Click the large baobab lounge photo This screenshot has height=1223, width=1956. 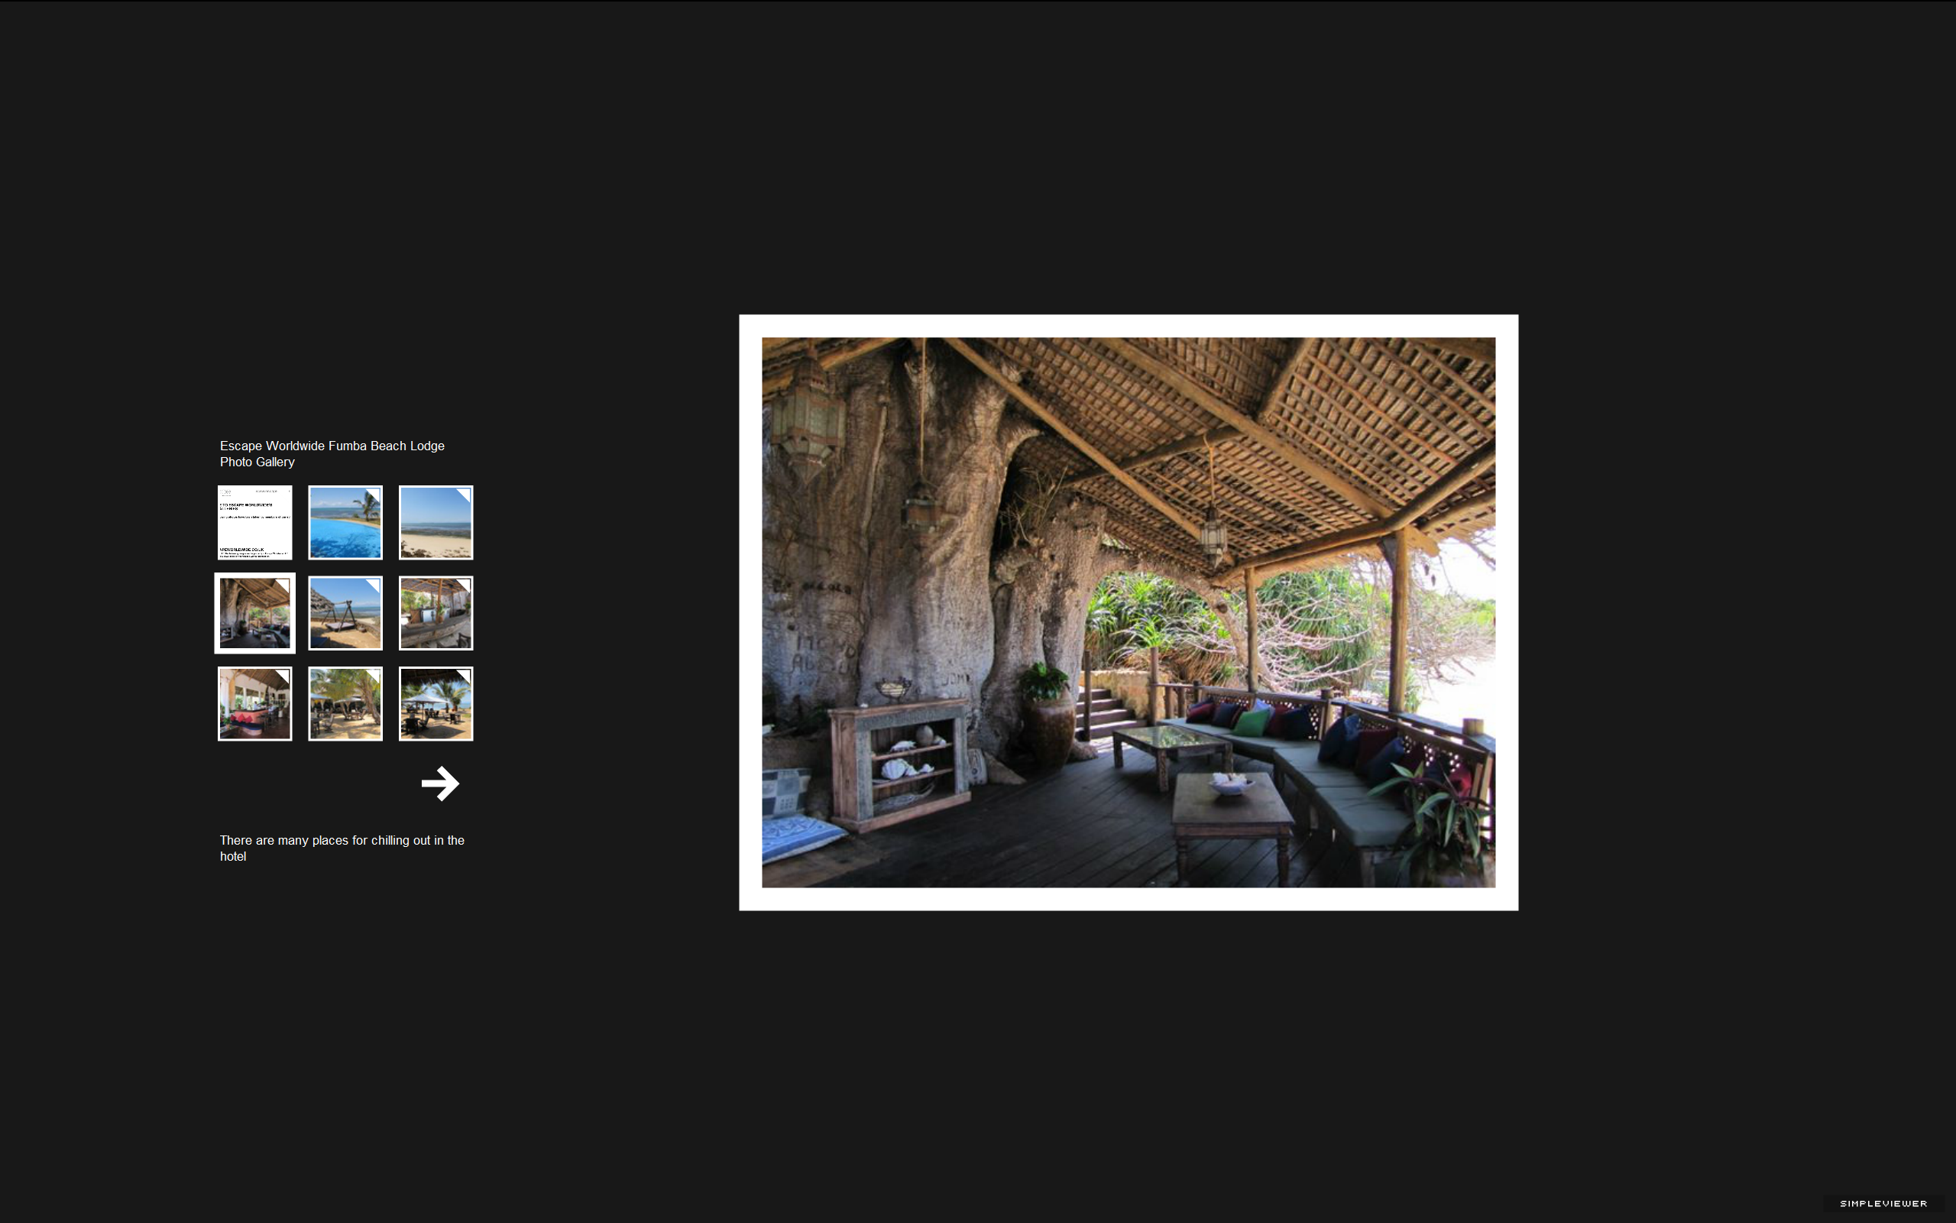(x=1129, y=612)
